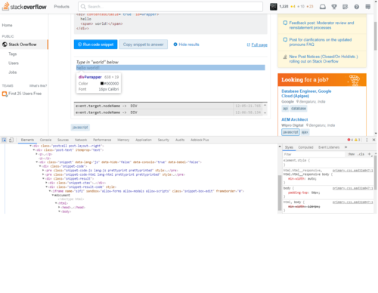Open the achievements trophy icon
This screenshot has width=378, height=293.
[x=334, y=7]
